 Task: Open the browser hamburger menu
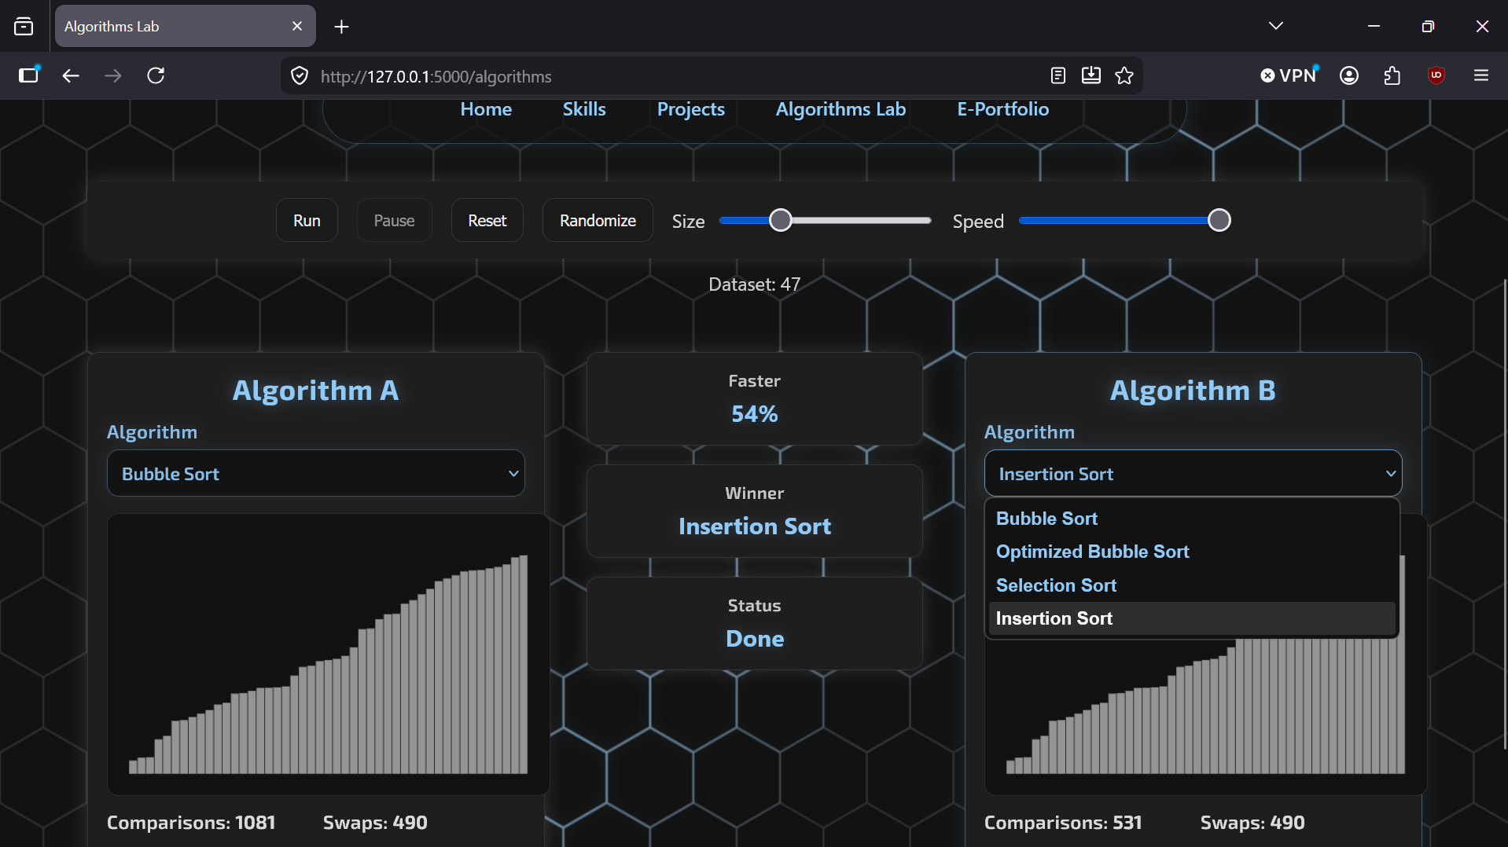click(1481, 75)
